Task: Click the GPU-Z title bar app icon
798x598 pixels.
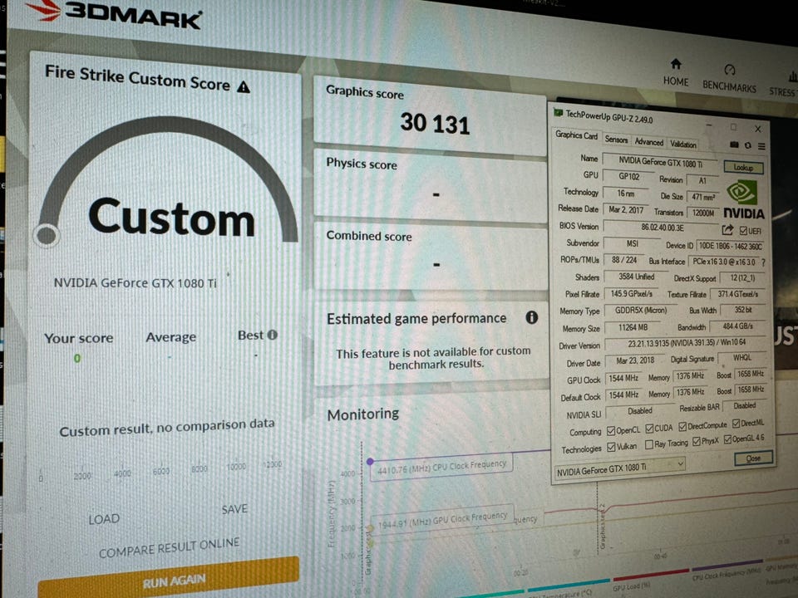Action: pyautogui.click(x=558, y=112)
